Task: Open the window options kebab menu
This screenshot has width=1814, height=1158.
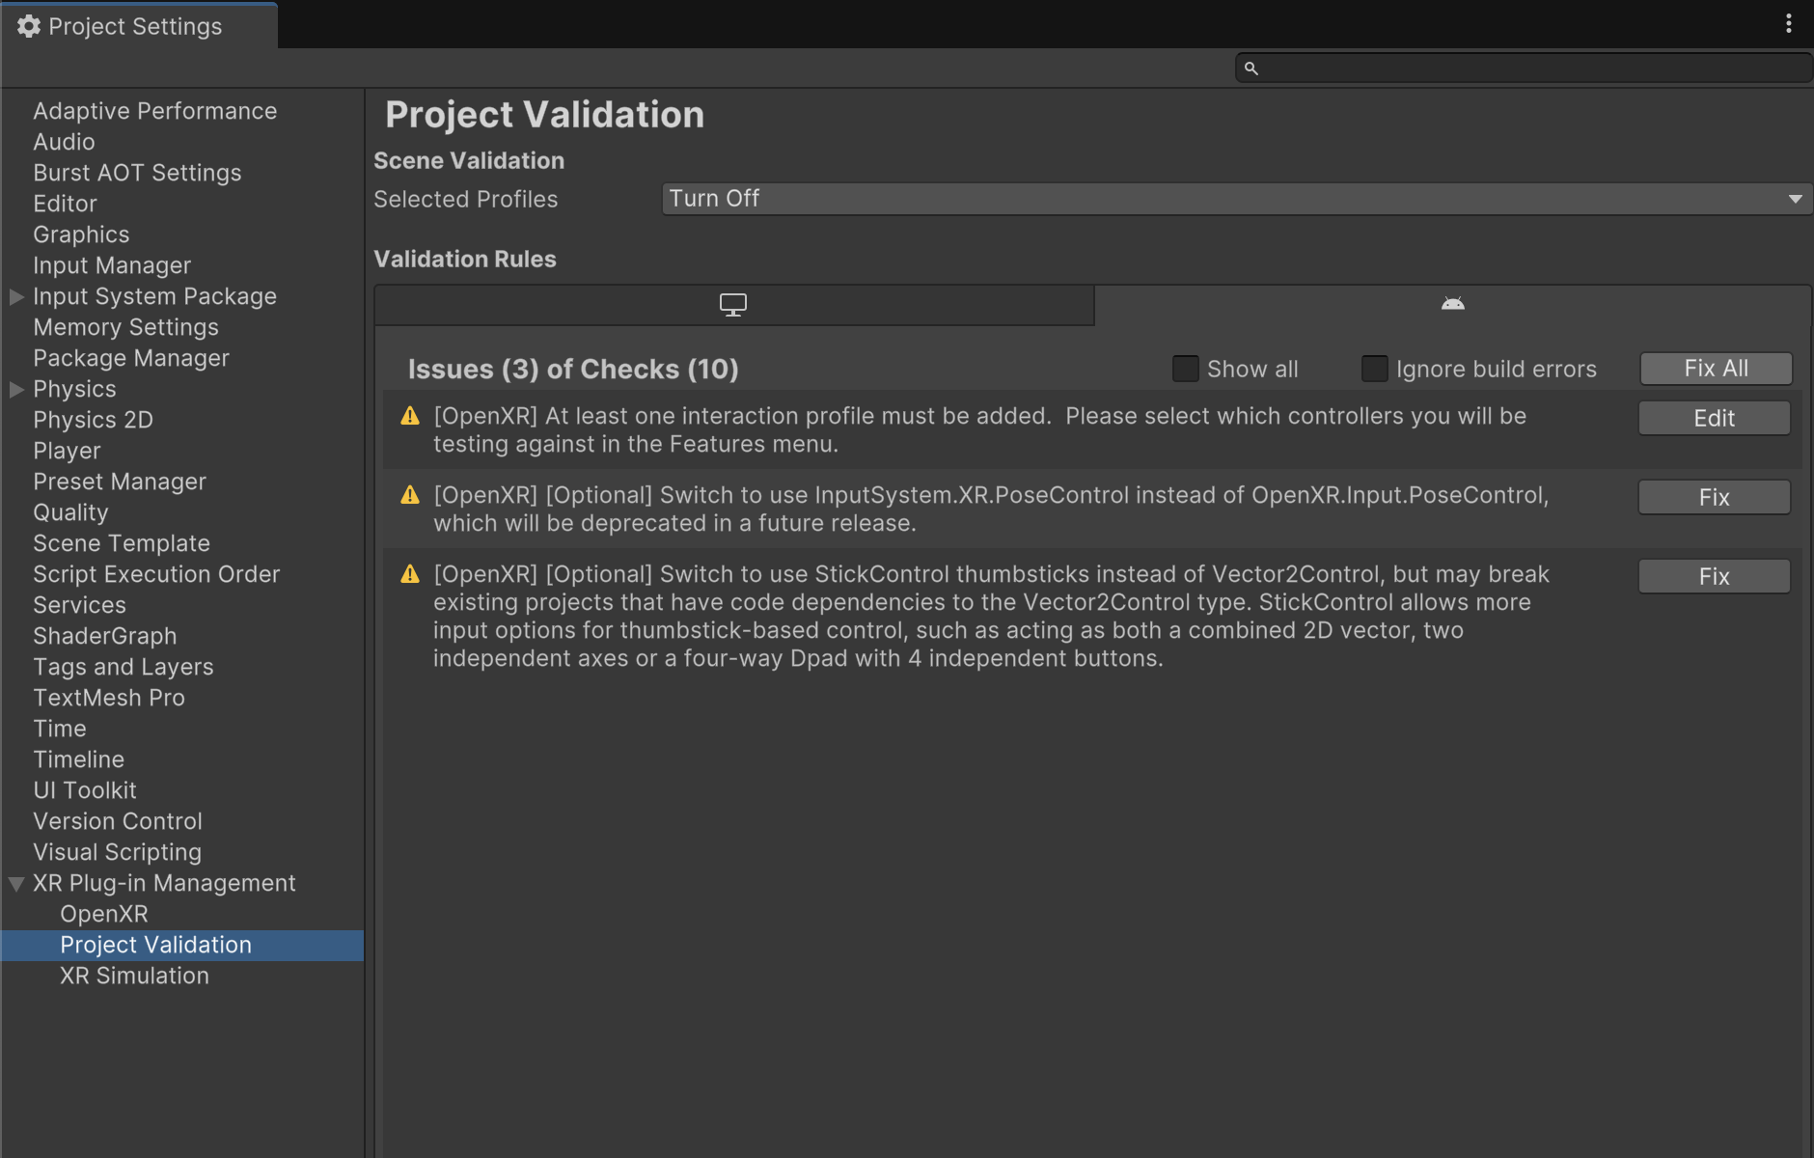Action: tap(1791, 25)
